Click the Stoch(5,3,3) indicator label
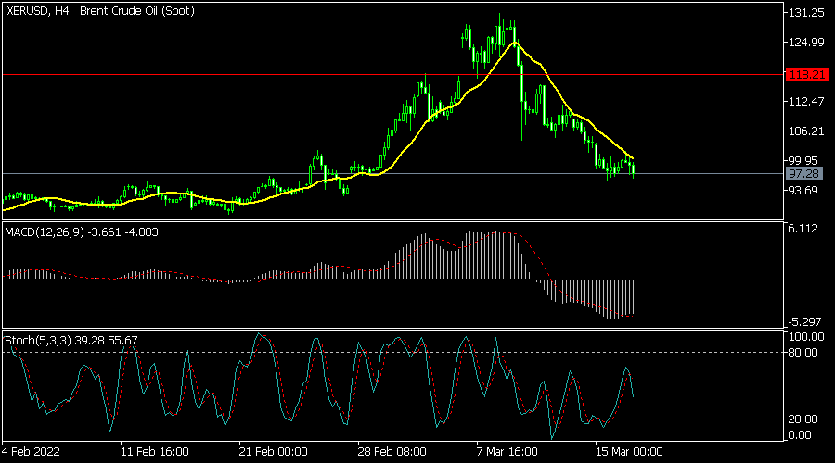 point(71,340)
